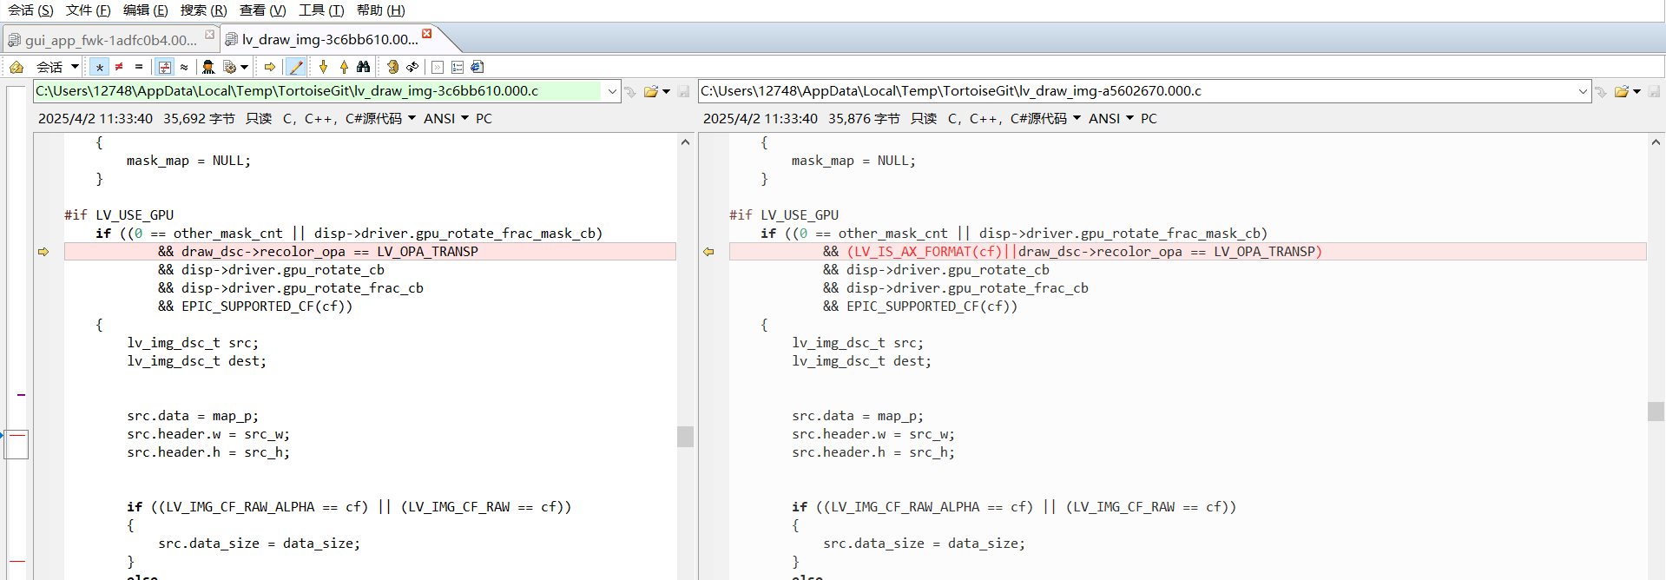The width and height of the screenshot is (1666, 580).
Task: Click the Reload files icon
Action: point(412,67)
